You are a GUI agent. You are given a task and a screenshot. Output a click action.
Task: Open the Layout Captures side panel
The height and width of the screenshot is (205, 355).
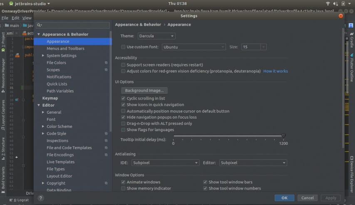pyautogui.click(x=3, y=115)
